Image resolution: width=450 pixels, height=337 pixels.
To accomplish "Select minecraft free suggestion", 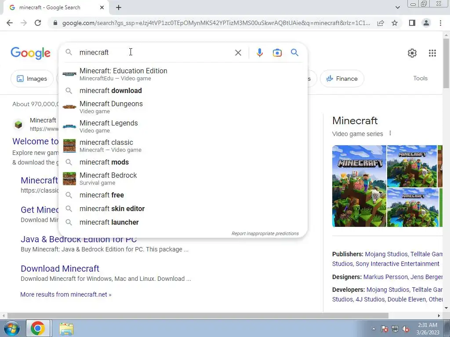I will [x=183, y=195].
